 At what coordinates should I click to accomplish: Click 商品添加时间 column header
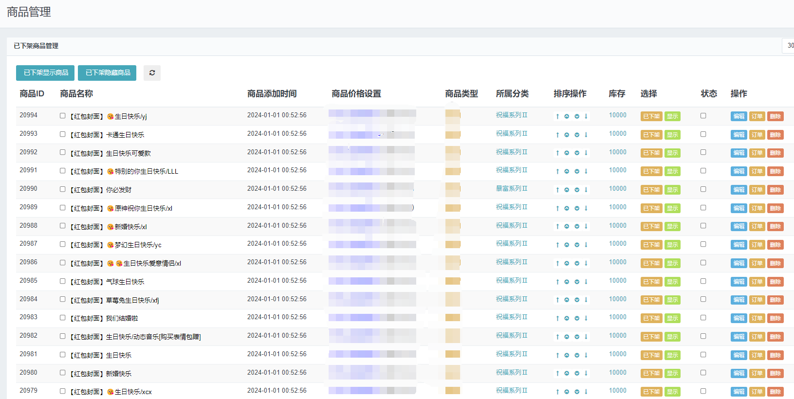click(x=272, y=93)
